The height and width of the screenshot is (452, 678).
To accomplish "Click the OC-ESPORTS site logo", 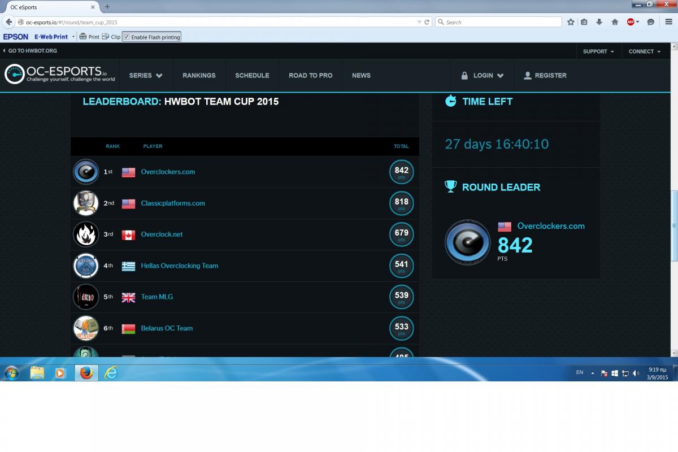I will (x=60, y=75).
